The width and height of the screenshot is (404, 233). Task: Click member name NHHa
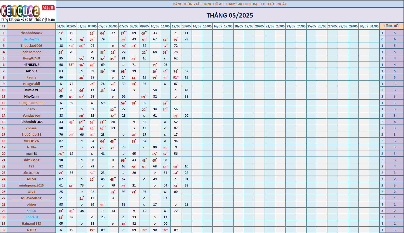point(31,147)
